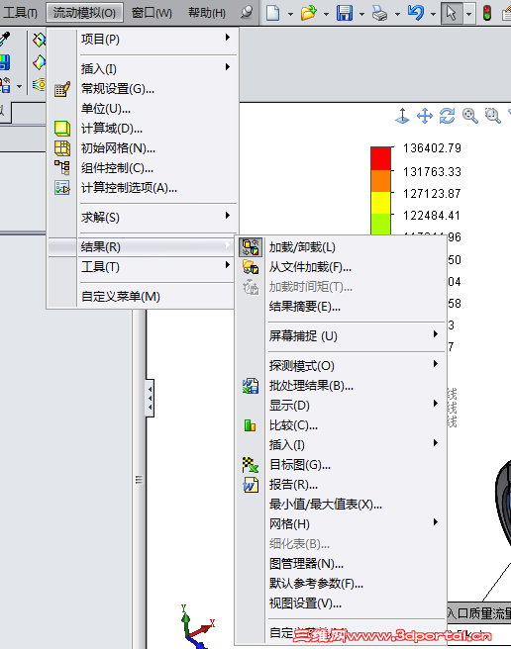
Task: Click the Computational Domain box icon
Action: tap(62, 129)
